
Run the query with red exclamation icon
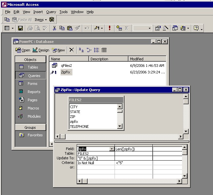[110, 28]
